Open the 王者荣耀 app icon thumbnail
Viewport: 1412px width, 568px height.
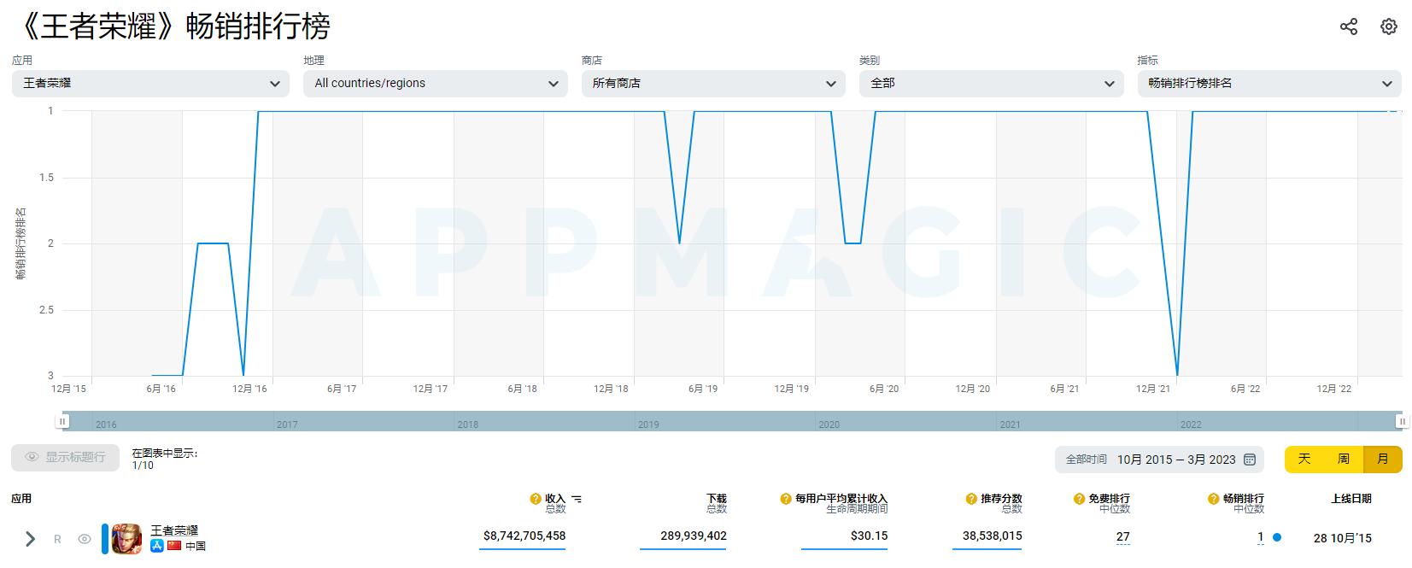coord(126,538)
